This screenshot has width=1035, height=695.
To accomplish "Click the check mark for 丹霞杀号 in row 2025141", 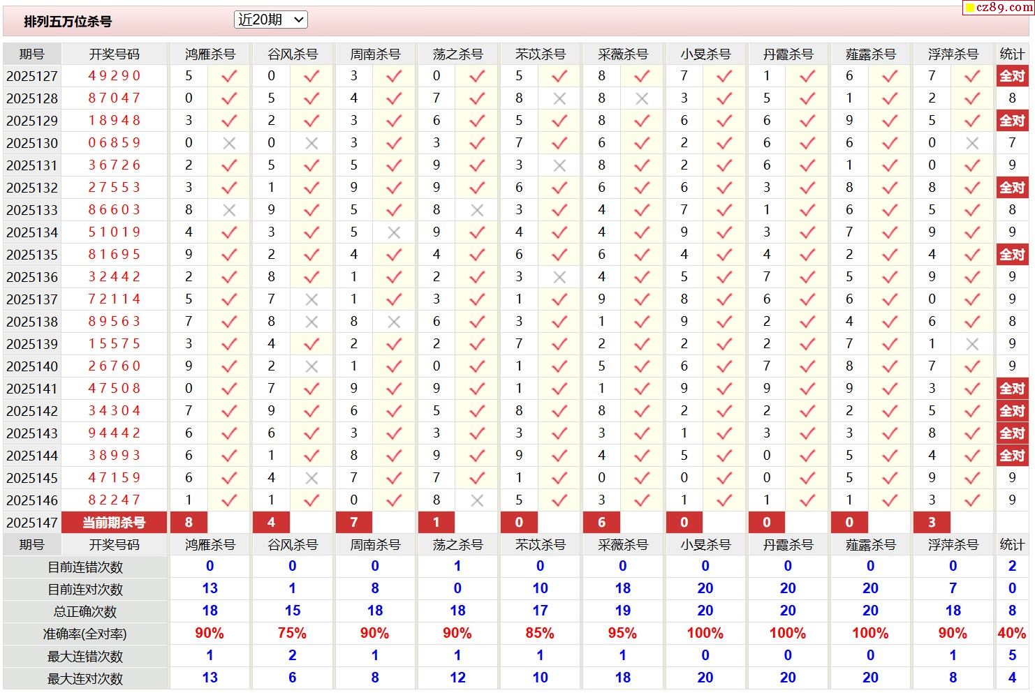I will 807,389.
